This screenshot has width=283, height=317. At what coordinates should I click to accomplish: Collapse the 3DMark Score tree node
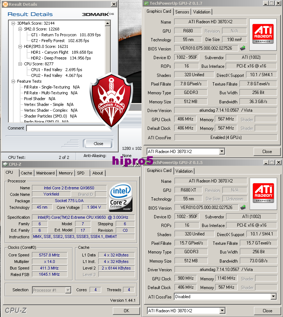coord(13,23)
